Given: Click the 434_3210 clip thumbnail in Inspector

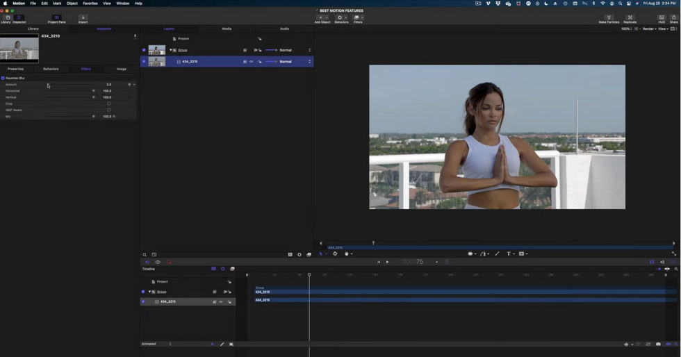Looking at the screenshot, I should [x=19, y=49].
